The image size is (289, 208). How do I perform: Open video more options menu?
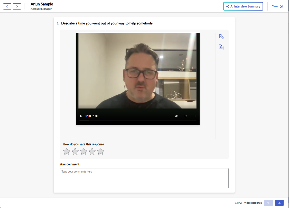(x=195, y=116)
